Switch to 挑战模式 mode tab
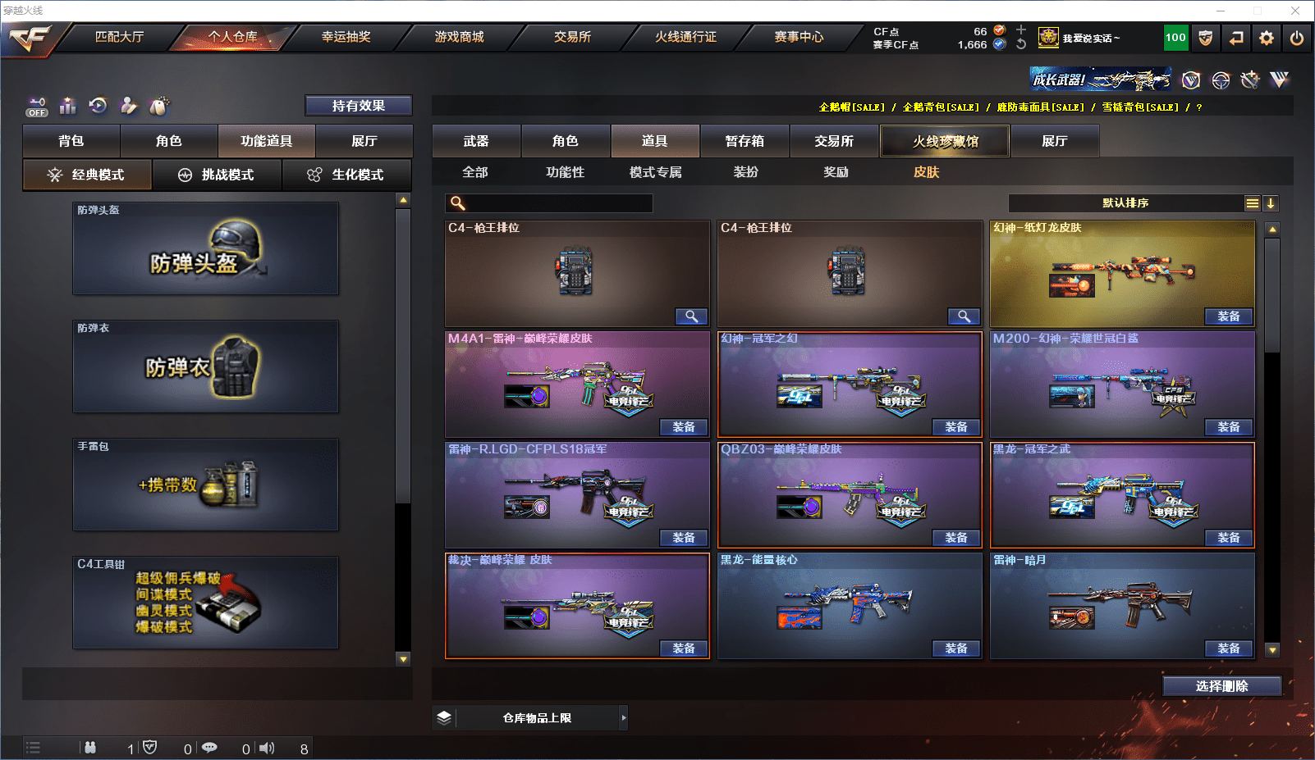Image resolution: width=1315 pixels, height=760 pixels. pyautogui.click(x=217, y=175)
